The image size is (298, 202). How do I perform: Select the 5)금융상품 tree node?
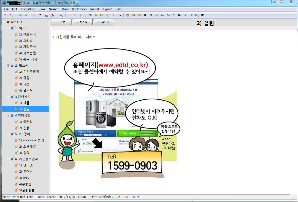pos(27,190)
